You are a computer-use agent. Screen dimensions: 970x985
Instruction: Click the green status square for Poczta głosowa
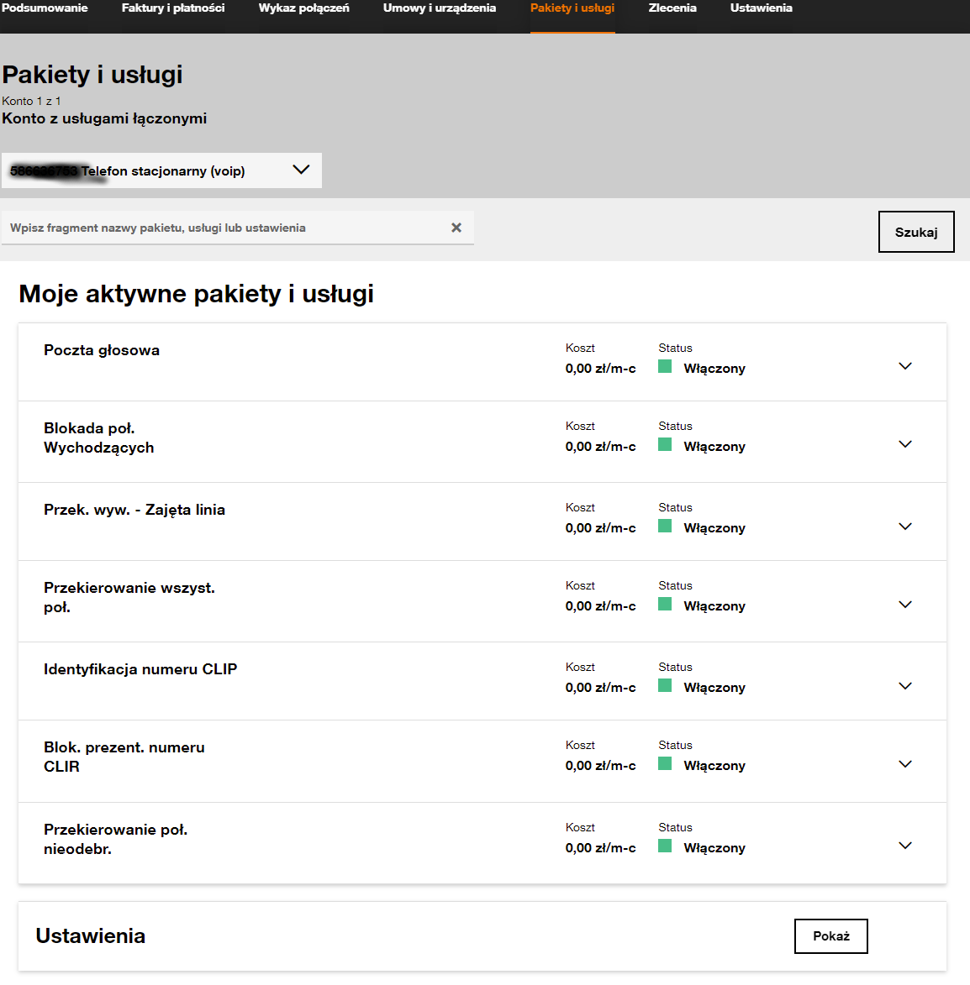point(665,366)
